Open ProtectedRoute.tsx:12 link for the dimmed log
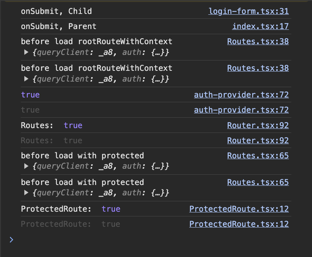The image size is (312, 257). [x=239, y=224]
